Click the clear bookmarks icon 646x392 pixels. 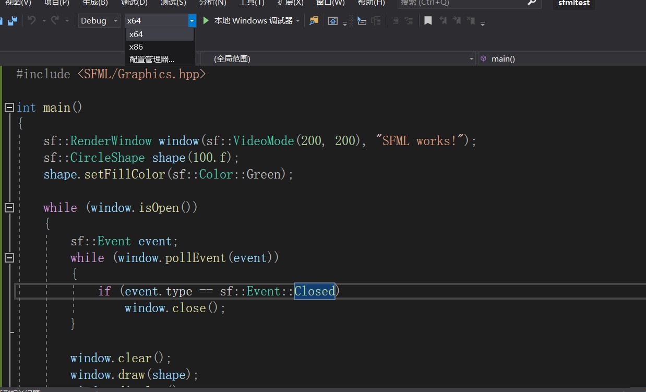point(471,21)
